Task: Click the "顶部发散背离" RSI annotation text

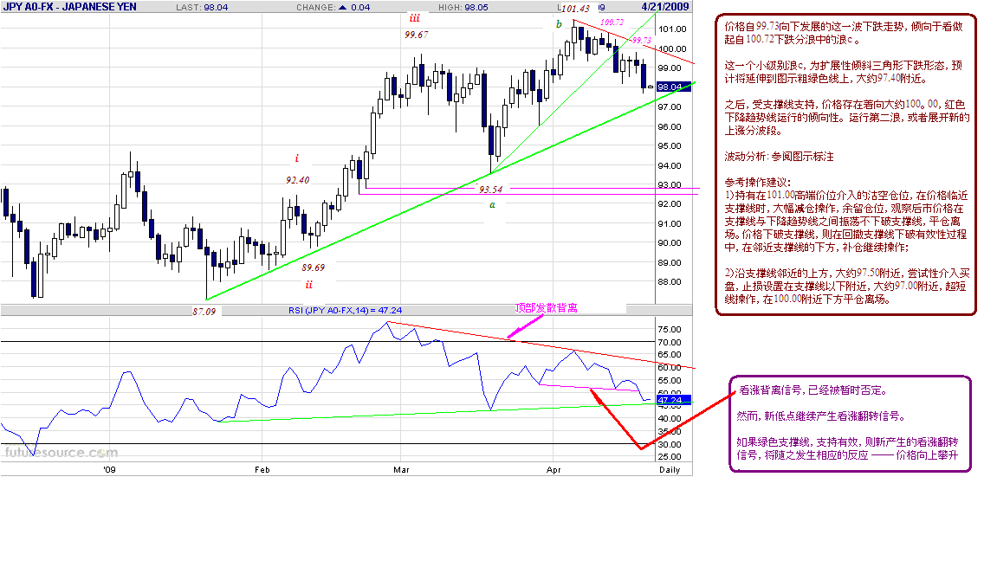Action: click(547, 308)
